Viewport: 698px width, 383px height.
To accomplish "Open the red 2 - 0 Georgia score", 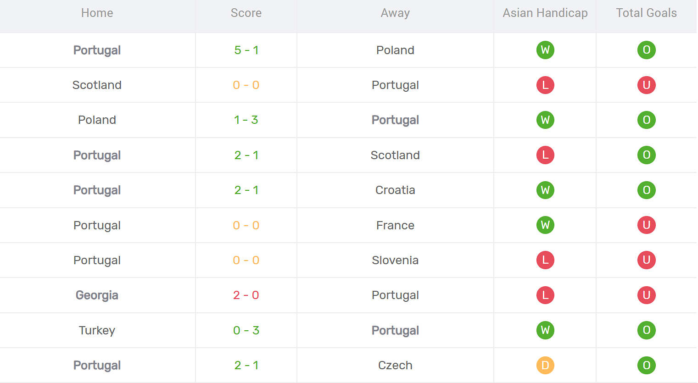I will click(x=246, y=295).
